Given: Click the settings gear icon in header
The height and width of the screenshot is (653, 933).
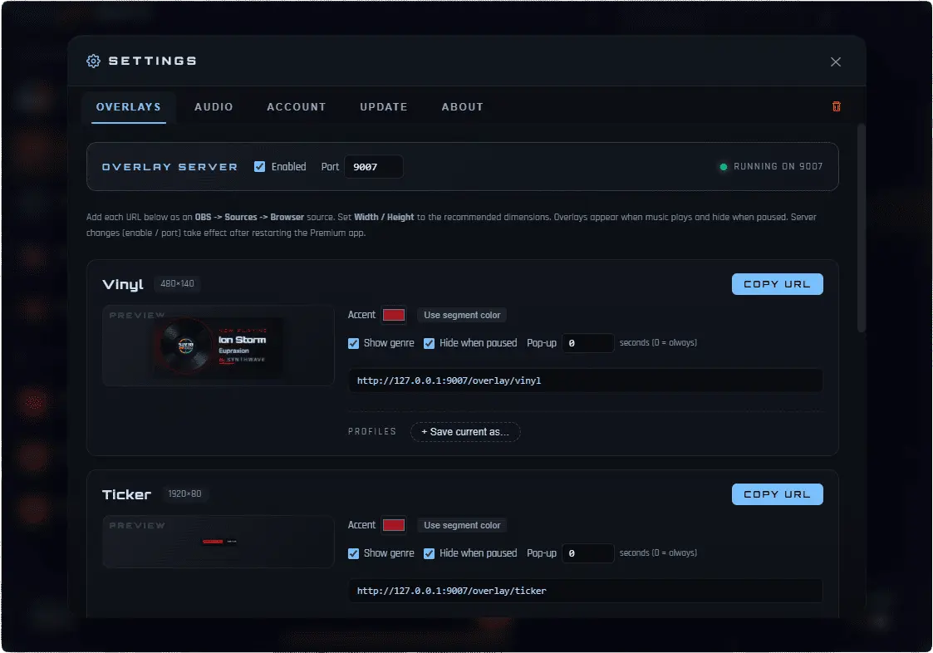Looking at the screenshot, I should click(x=93, y=61).
